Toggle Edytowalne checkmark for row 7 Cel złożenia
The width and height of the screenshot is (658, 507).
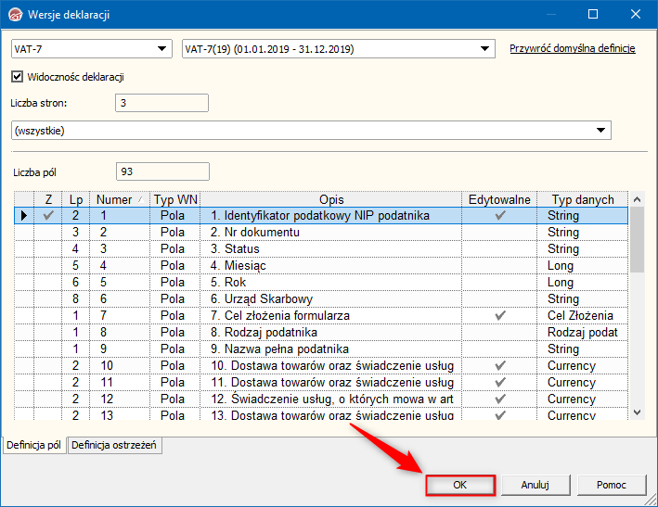pyautogui.click(x=500, y=316)
